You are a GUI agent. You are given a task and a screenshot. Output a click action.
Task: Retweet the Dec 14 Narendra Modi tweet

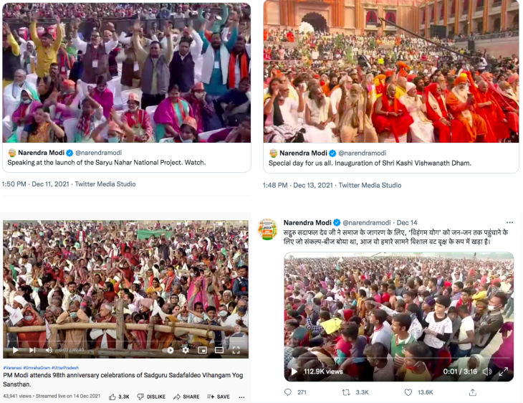pyautogui.click(x=346, y=392)
